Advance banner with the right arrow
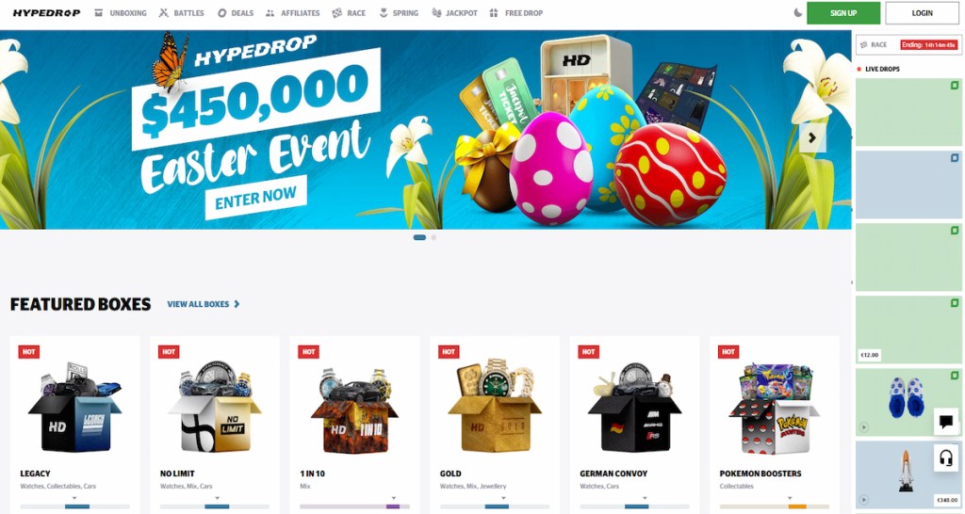Image resolution: width=965 pixels, height=514 pixels. 811,137
